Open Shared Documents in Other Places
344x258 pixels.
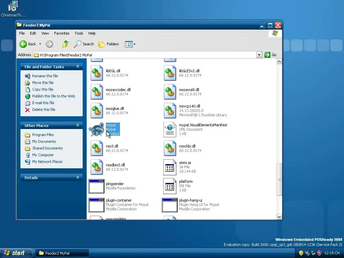(x=47, y=148)
